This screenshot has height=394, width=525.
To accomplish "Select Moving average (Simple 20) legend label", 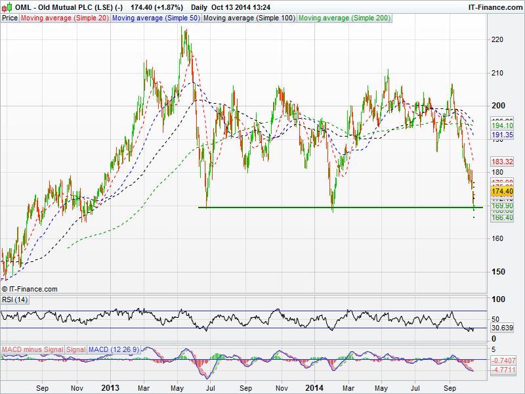I will [x=64, y=18].
